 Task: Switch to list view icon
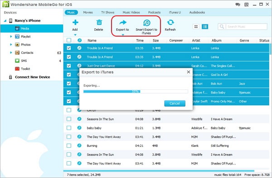tap(205, 27)
